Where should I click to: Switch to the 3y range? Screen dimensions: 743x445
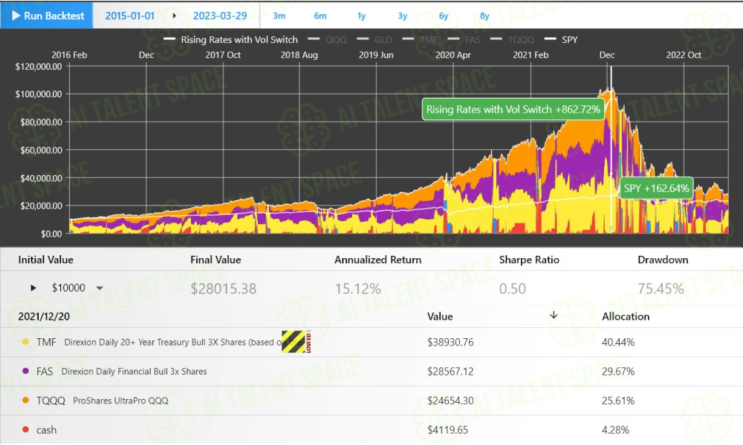click(x=402, y=16)
